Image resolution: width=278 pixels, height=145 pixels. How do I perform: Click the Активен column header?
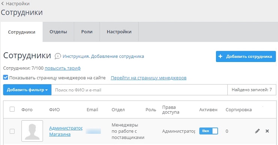pyautogui.click(x=208, y=110)
